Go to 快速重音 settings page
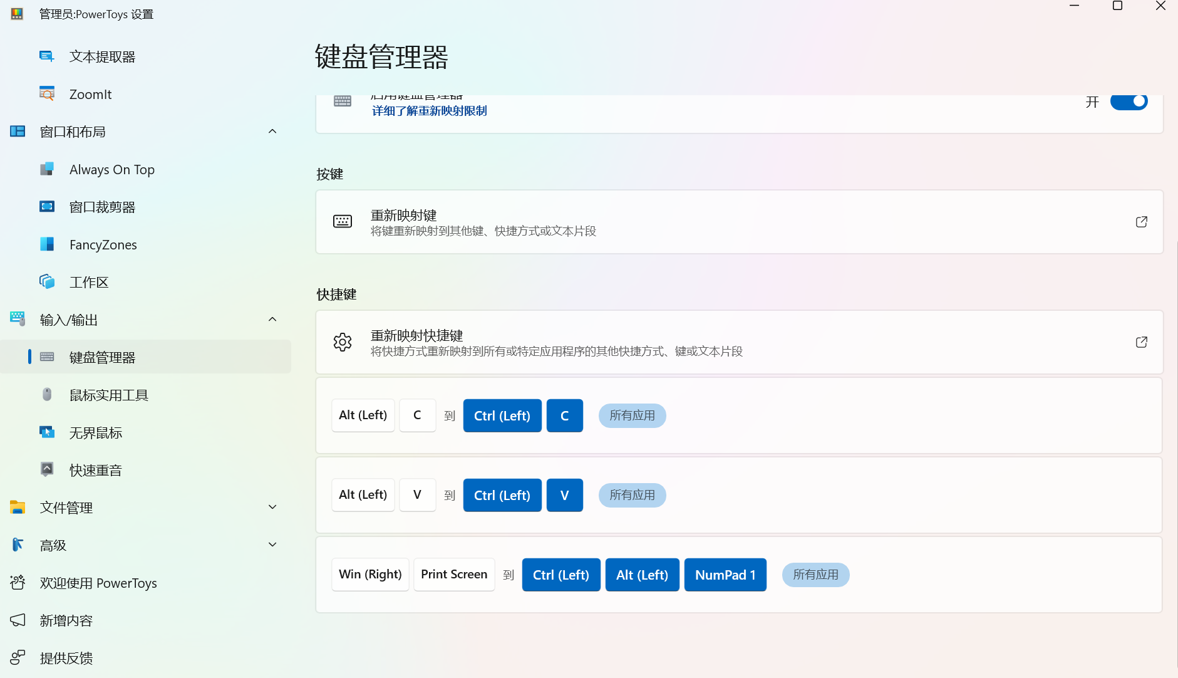 tap(96, 471)
